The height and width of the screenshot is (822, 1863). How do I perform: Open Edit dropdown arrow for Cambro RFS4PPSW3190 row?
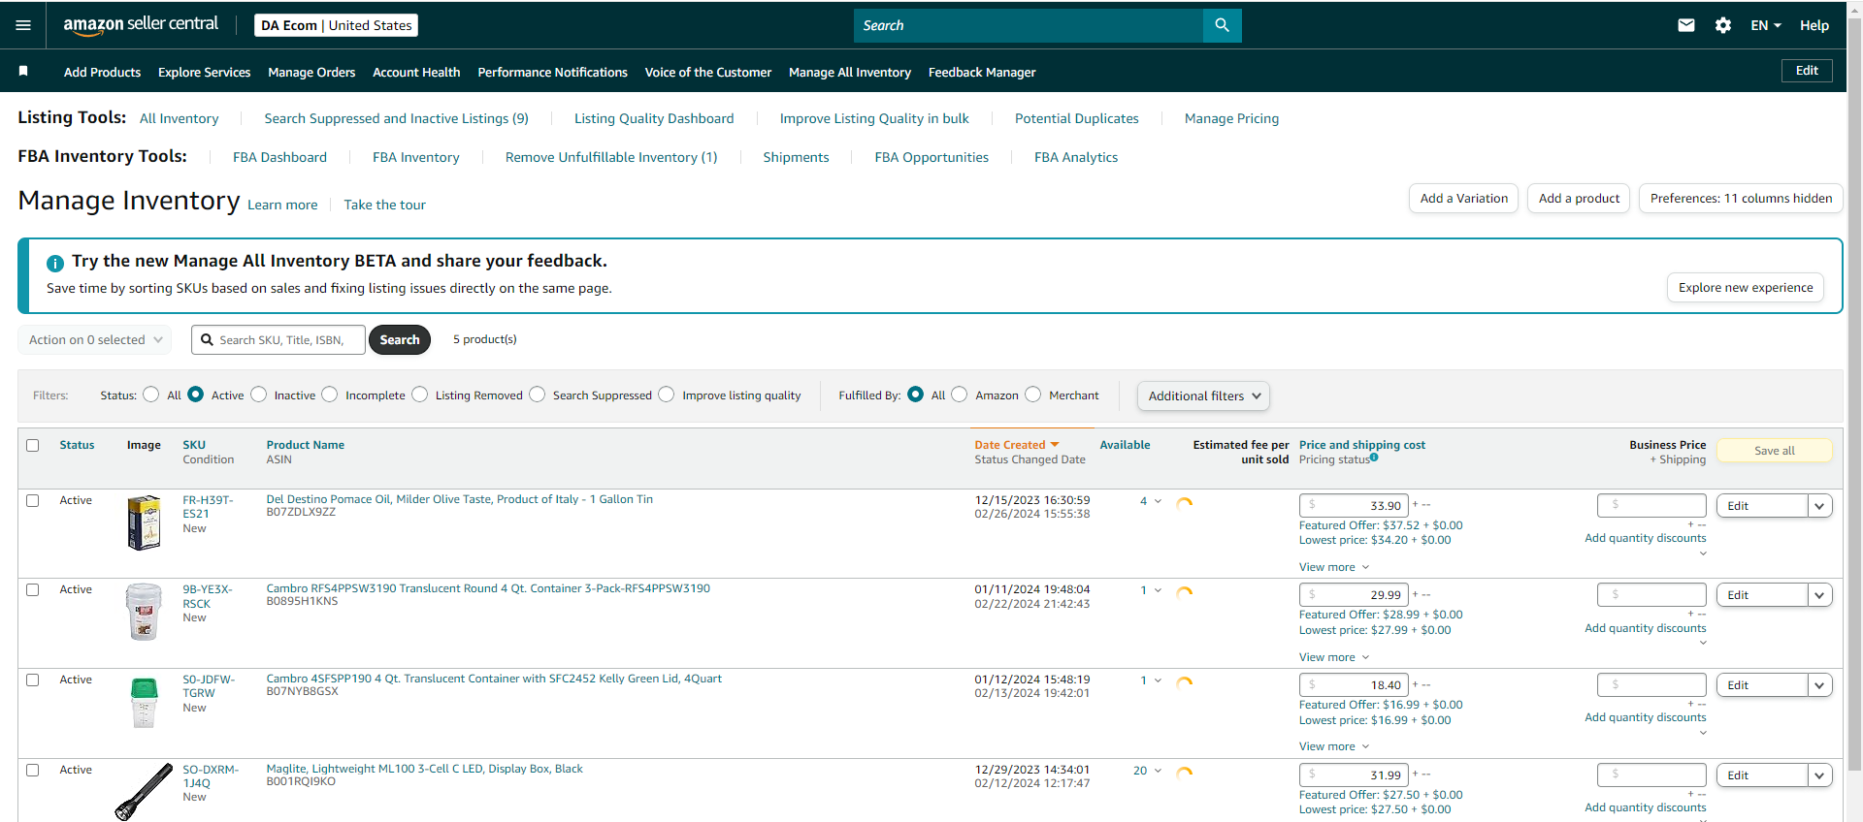[x=1819, y=595]
